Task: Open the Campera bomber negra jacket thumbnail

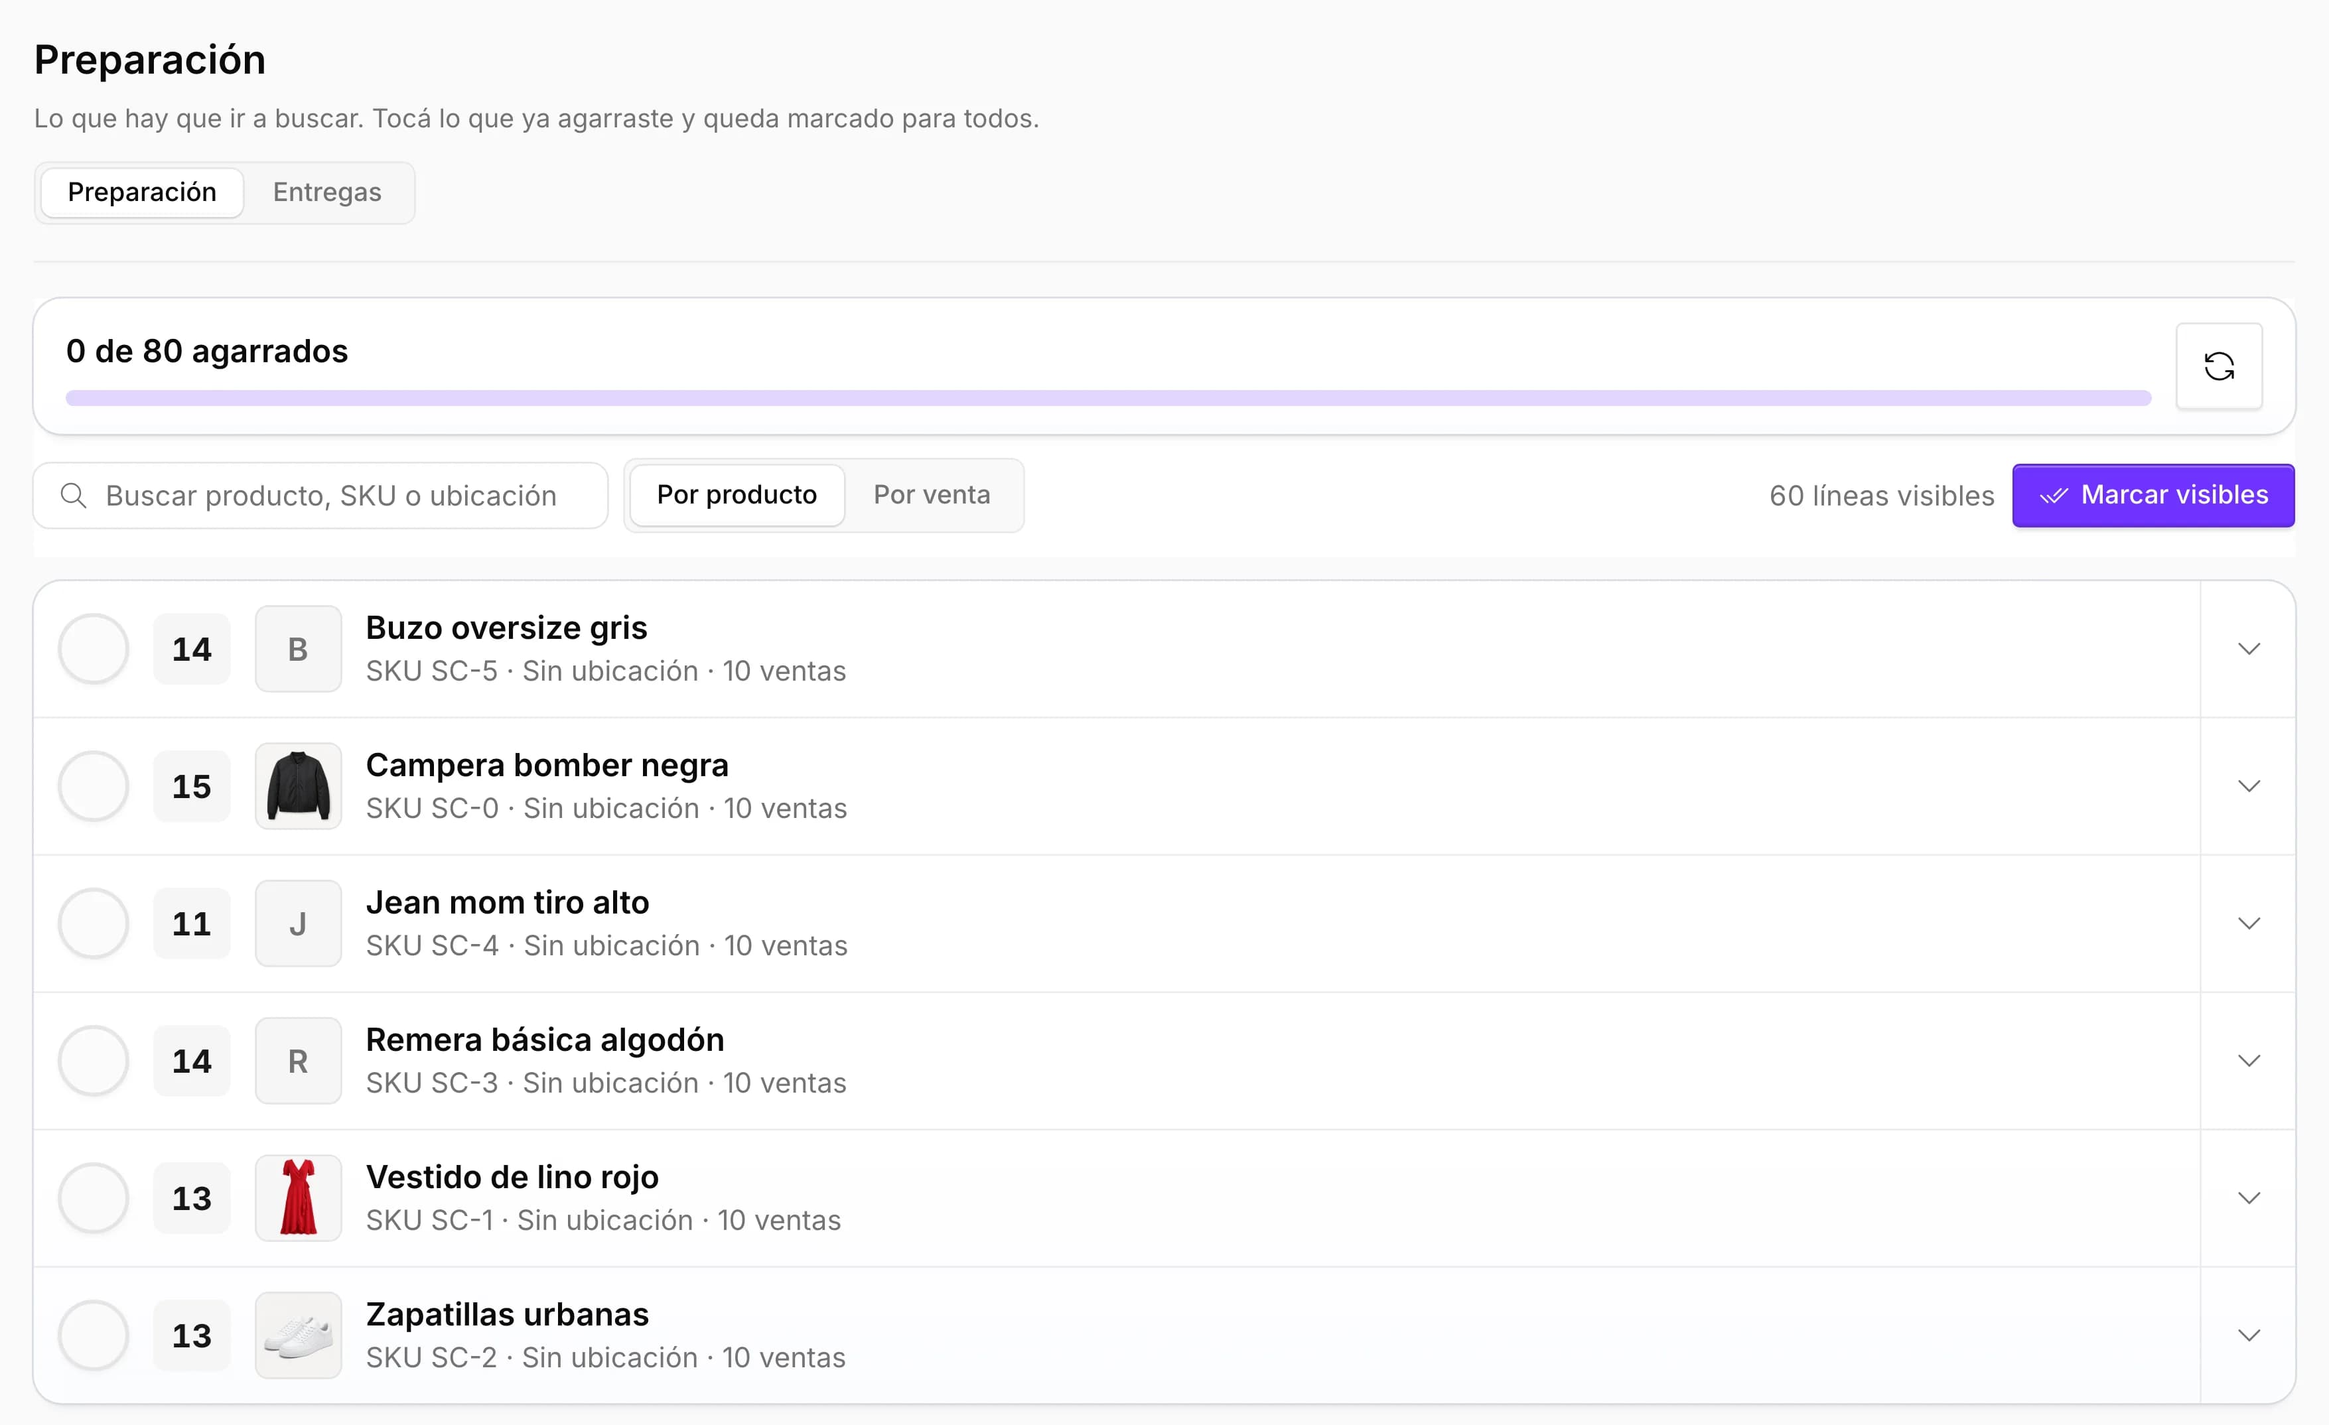Action: tap(298, 785)
